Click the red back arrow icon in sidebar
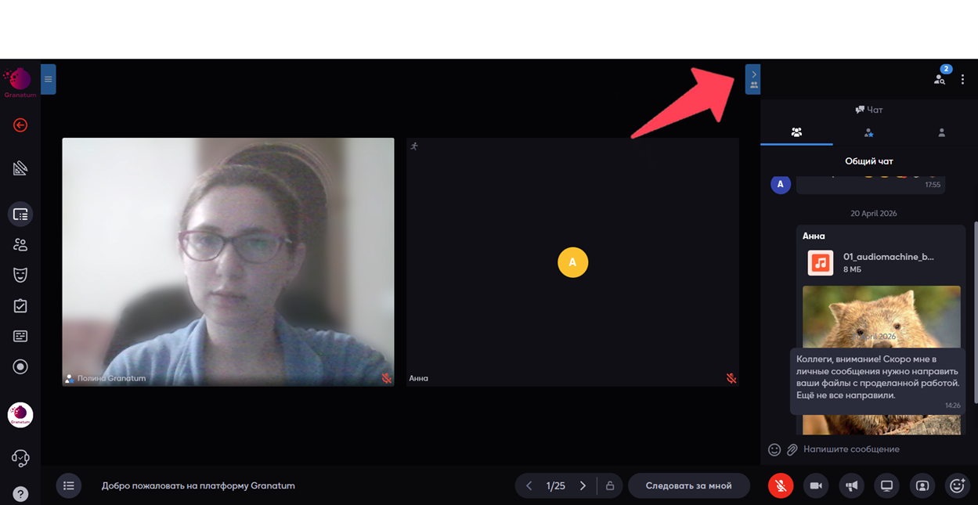 tap(20, 125)
